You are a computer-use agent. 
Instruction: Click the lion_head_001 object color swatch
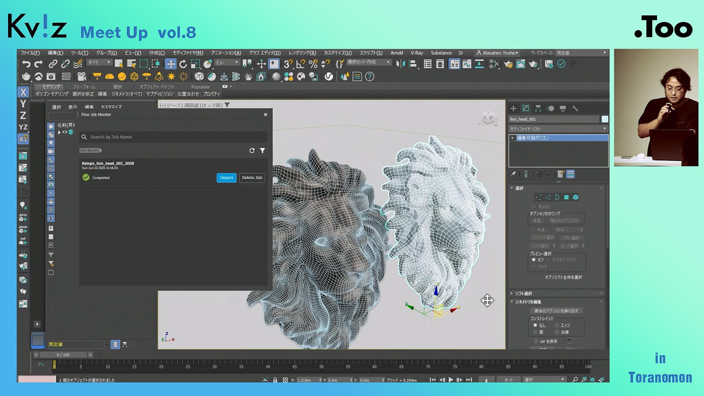coord(605,119)
